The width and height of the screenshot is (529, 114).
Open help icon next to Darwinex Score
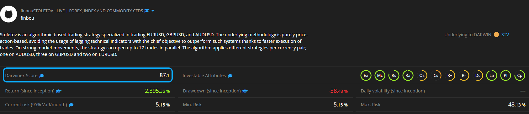42,76
